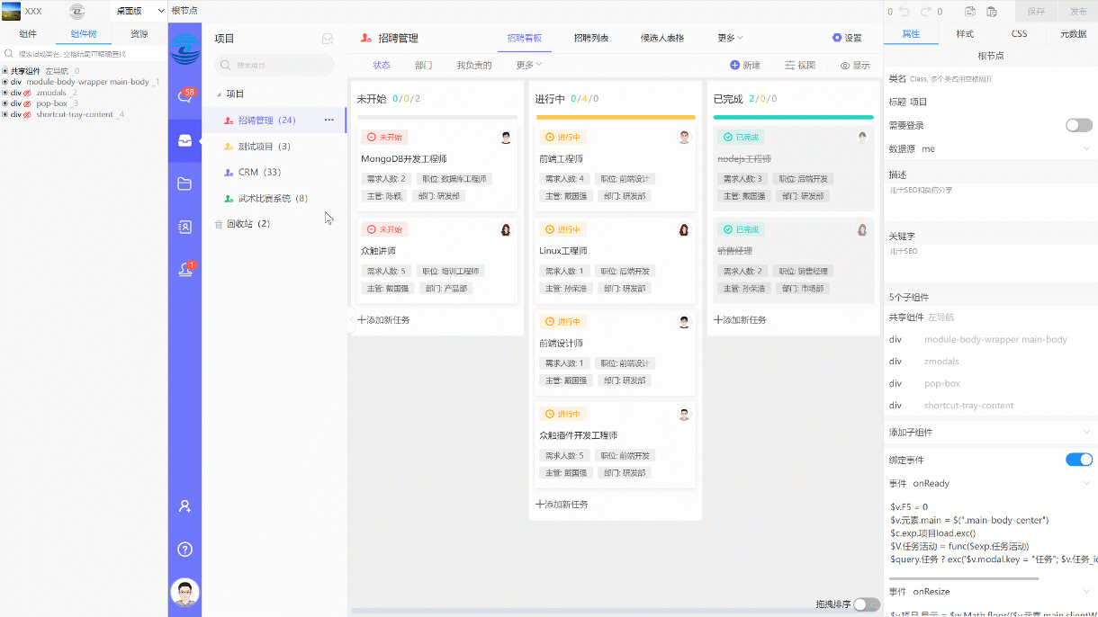
Task: Toggle the 需要登录 switch
Action: click(x=1079, y=125)
